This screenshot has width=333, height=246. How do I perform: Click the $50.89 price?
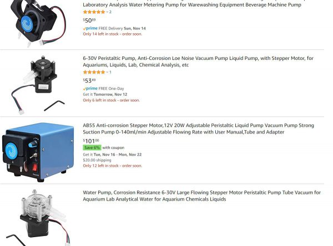pos(89,20)
